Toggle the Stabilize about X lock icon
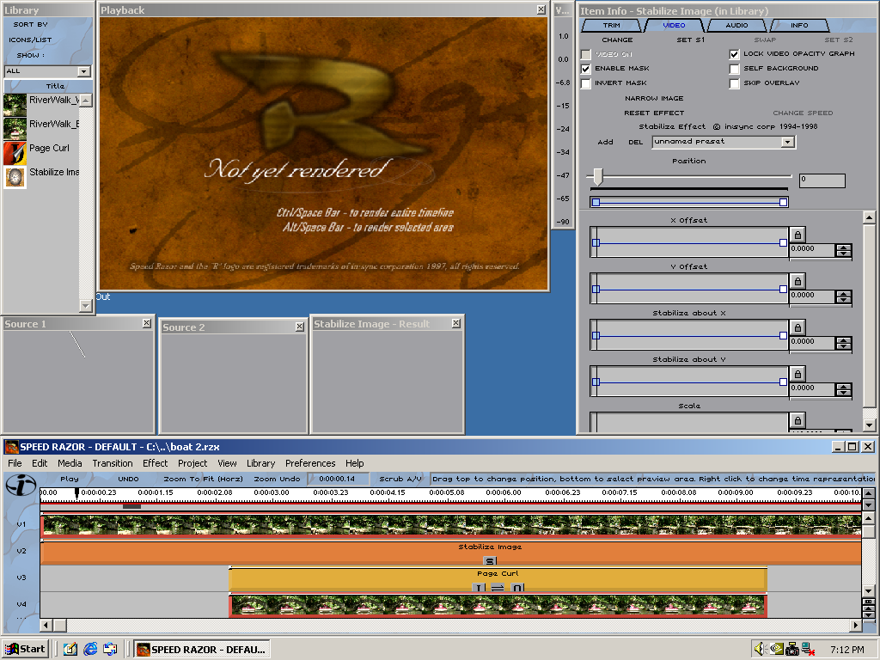The height and width of the screenshot is (660, 880). coord(797,327)
